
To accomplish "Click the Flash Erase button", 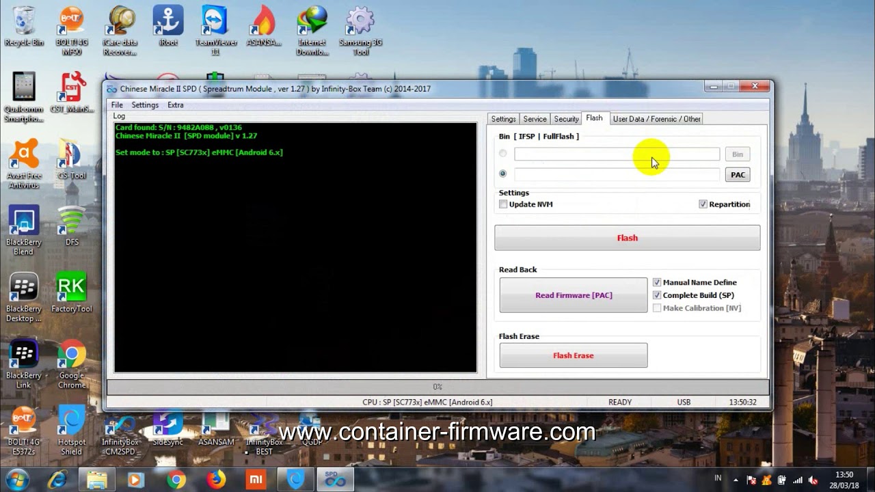I will 574,355.
